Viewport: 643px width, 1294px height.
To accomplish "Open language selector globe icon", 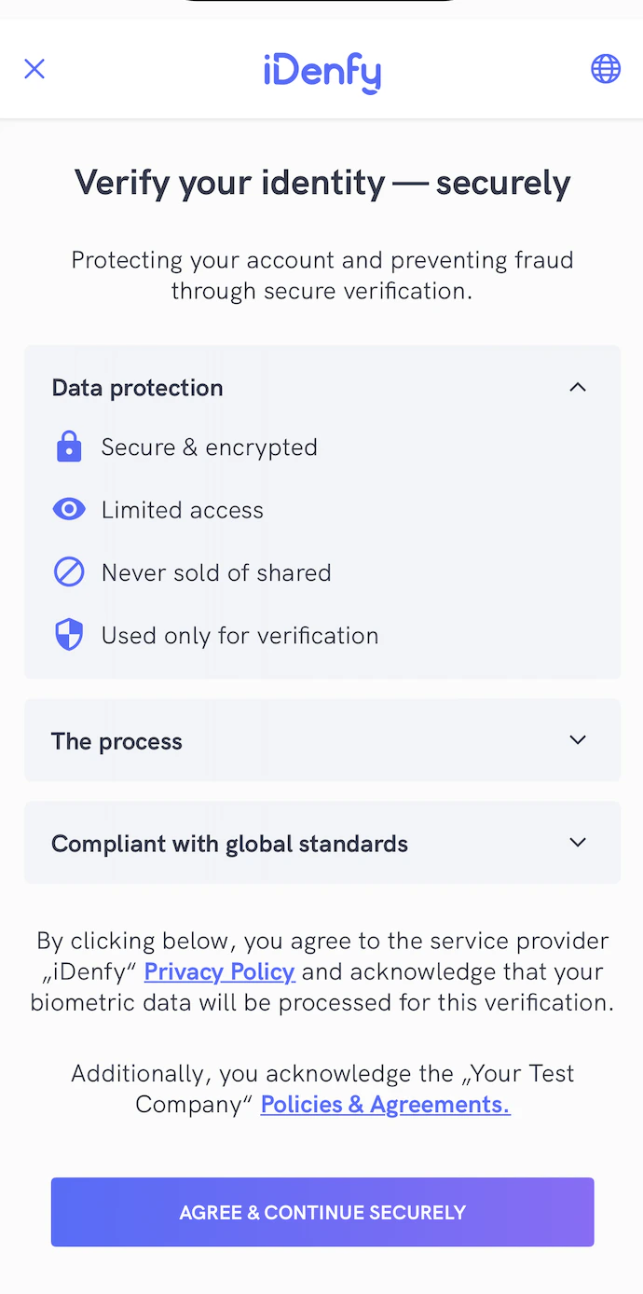I will (x=606, y=69).
